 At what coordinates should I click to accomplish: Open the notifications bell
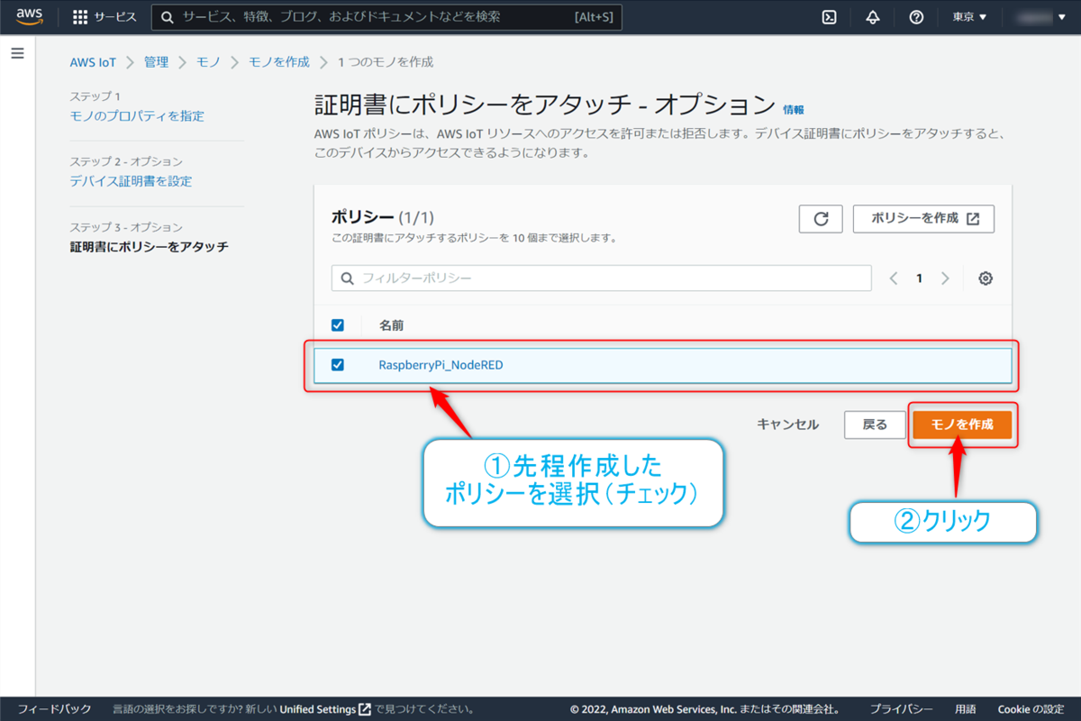pyautogui.click(x=873, y=17)
